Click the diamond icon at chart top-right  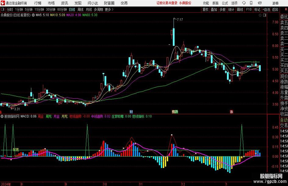click(260, 15)
